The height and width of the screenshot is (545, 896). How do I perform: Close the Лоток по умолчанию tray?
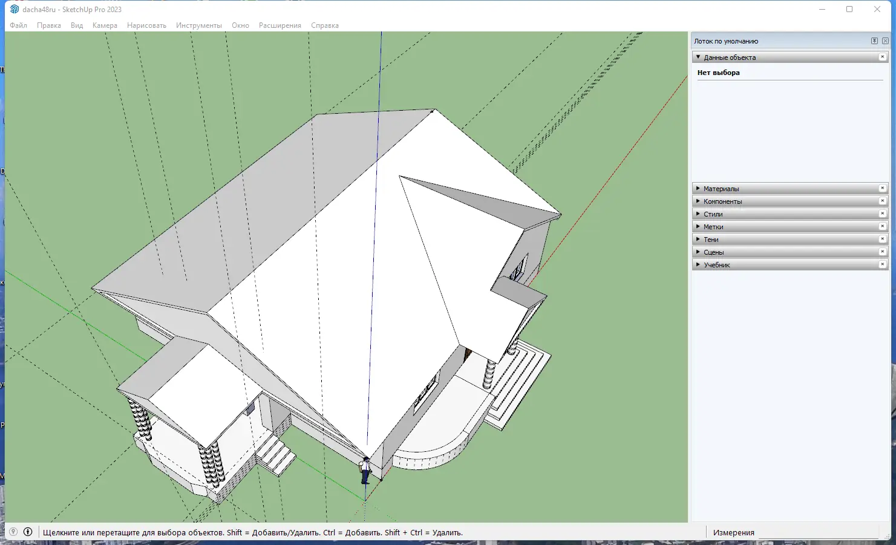(x=885, y=41)
